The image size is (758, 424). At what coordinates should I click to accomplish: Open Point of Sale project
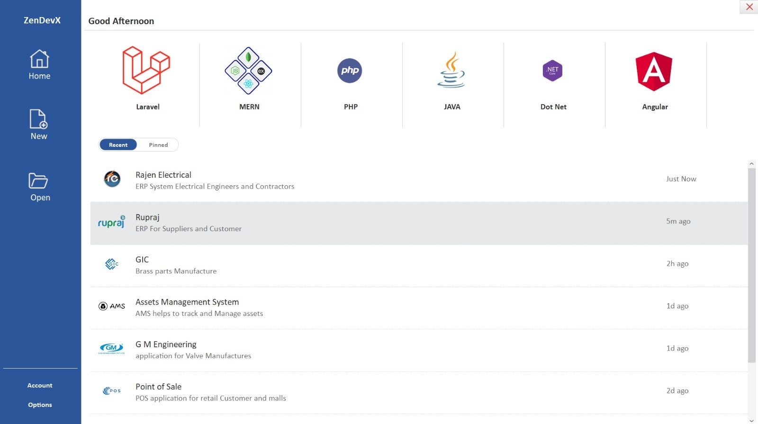pos(158,387)
